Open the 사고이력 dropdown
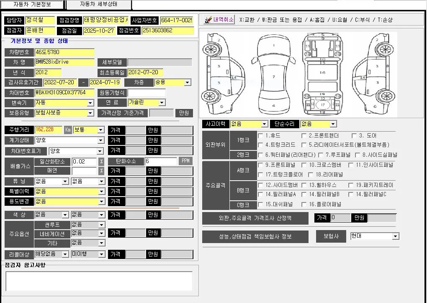427x303 pixels. 264,124
